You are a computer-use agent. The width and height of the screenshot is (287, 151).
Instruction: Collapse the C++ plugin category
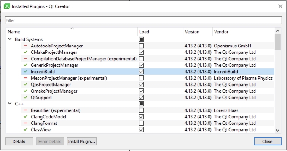[10, 104]
